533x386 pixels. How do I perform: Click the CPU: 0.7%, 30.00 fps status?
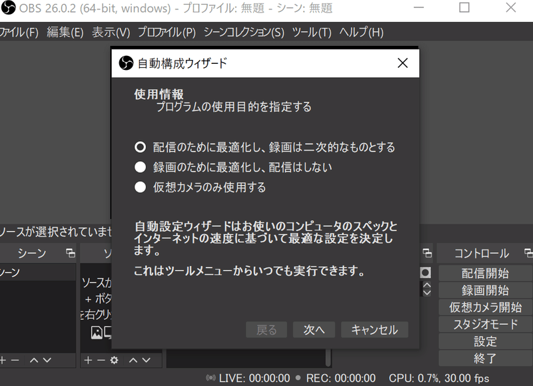tap(439, 378)
